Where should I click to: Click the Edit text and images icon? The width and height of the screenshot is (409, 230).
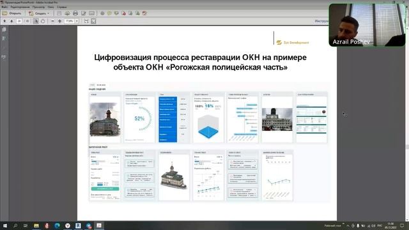84,13
